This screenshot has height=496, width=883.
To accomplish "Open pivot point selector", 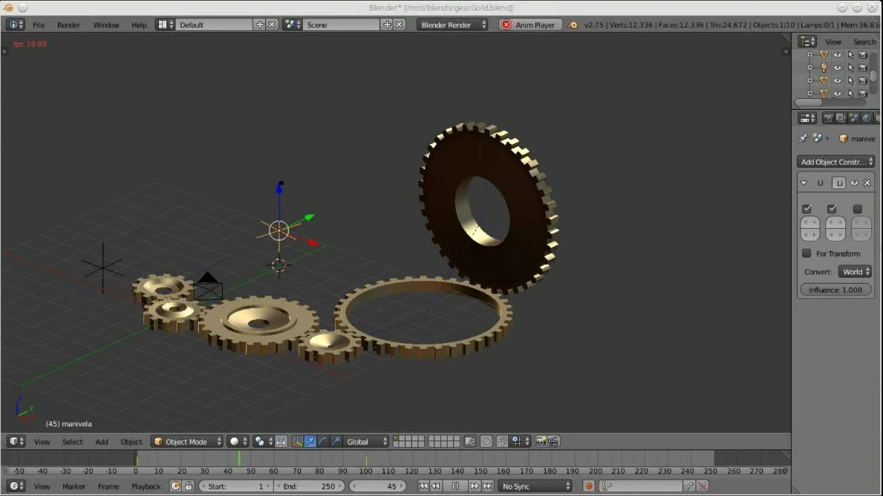I will (262, 442).
